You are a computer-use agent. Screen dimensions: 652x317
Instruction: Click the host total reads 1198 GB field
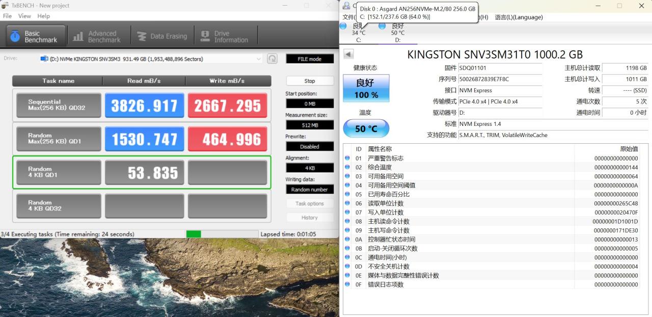[x=626, y=68]
